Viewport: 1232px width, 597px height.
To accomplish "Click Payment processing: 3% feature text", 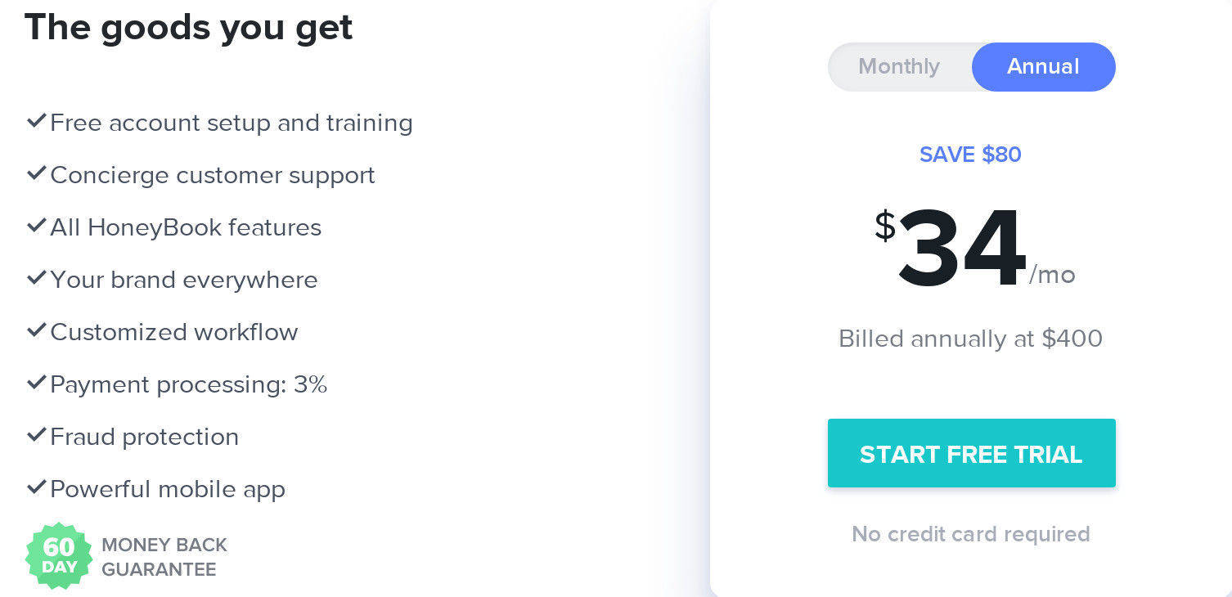I will [x=189, y=384].
